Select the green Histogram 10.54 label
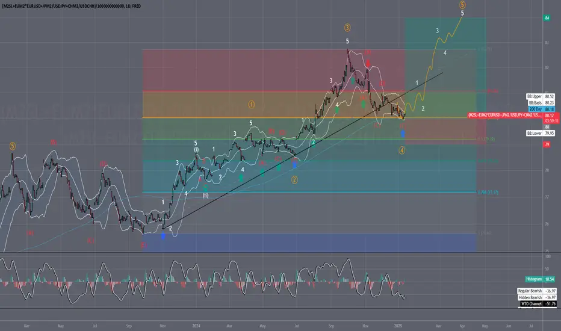561x331 pixels. coord(541,279)
